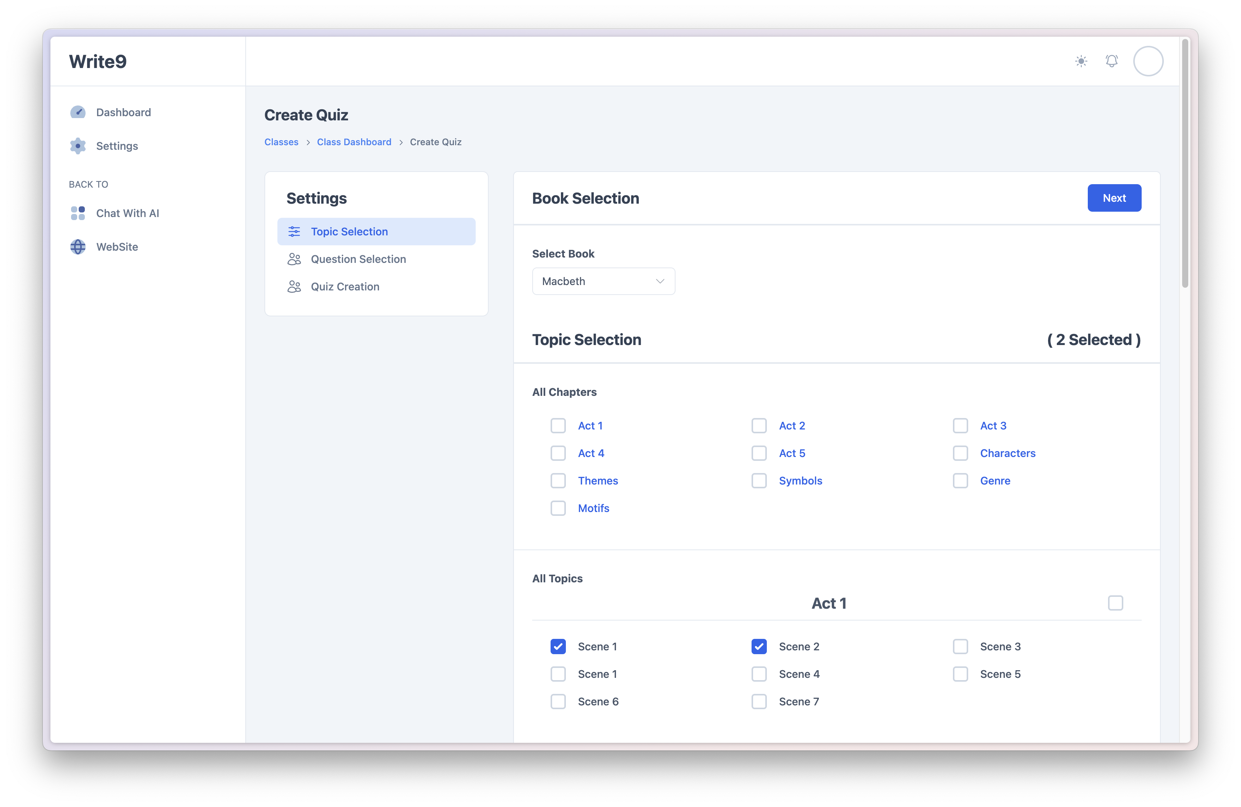Enable the Act 2 checkbox
Image resolution: width=1241 pixels, height=807 pixels.
[759, 425]
